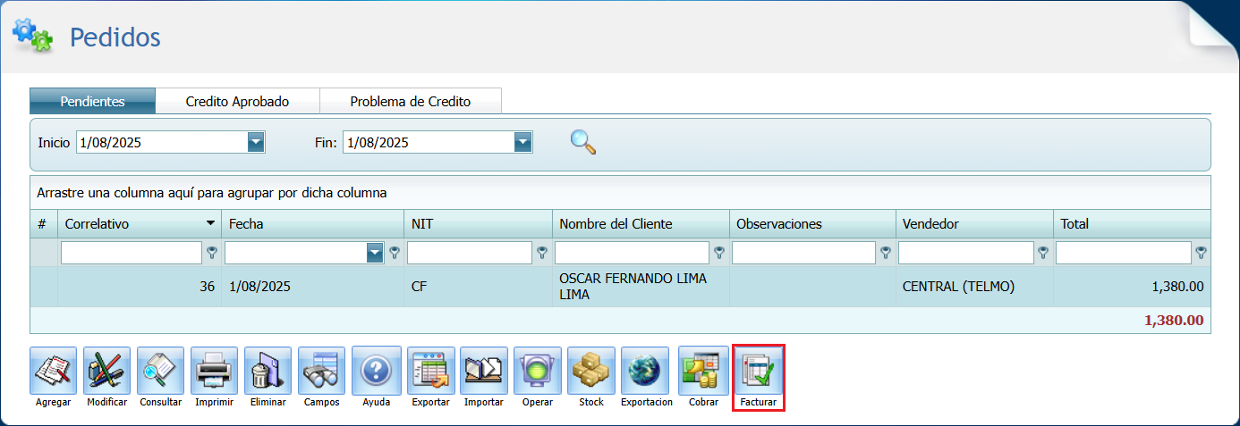
Task: Open the Fecha filter date dropdown
Action: click(376, 253)
